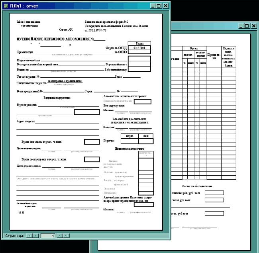Close the ПЛч1 : отчет window

[165, 6]
